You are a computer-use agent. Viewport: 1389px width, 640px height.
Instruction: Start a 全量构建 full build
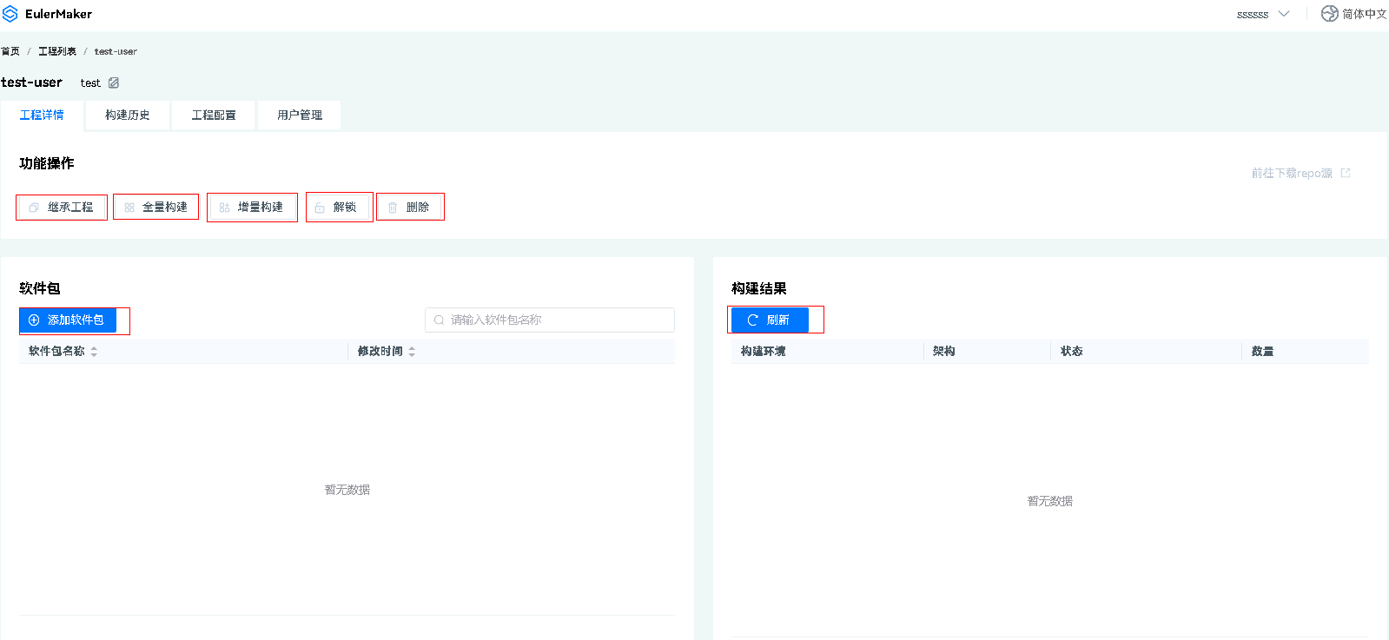pos(156,208)
